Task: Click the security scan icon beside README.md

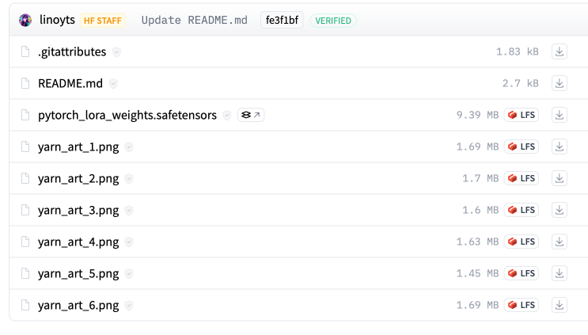Action: 113,83
